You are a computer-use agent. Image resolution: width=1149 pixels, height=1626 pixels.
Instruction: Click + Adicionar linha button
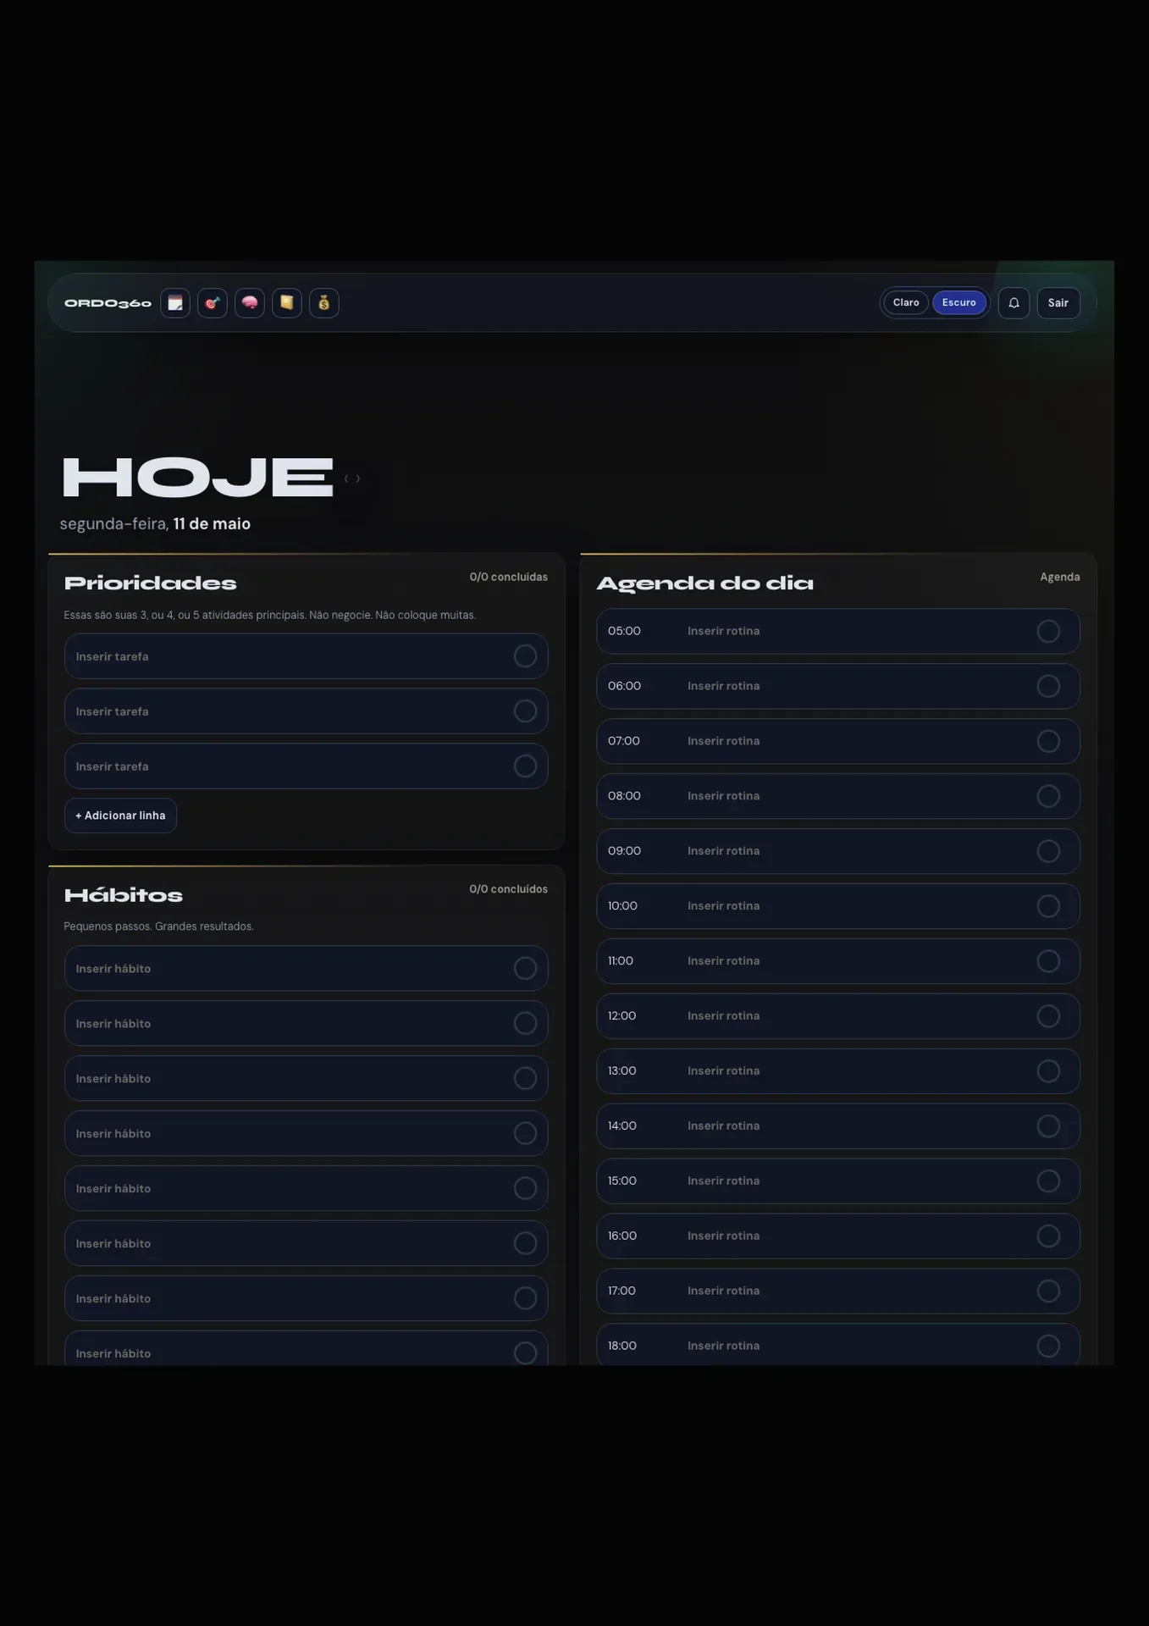click(x=120, y=816)
